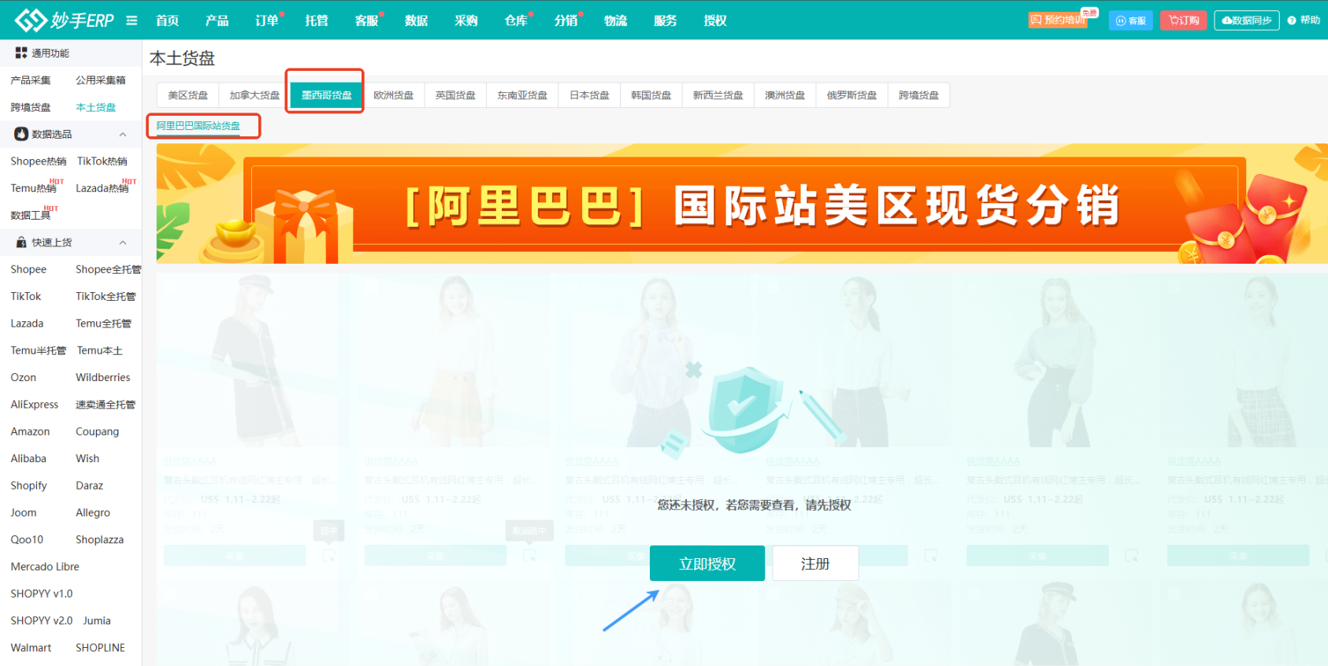The height and width of the screenshot is (666, 1328).
Task: Open the 帮助 help icon
Action: click(x=1292, y=20)
